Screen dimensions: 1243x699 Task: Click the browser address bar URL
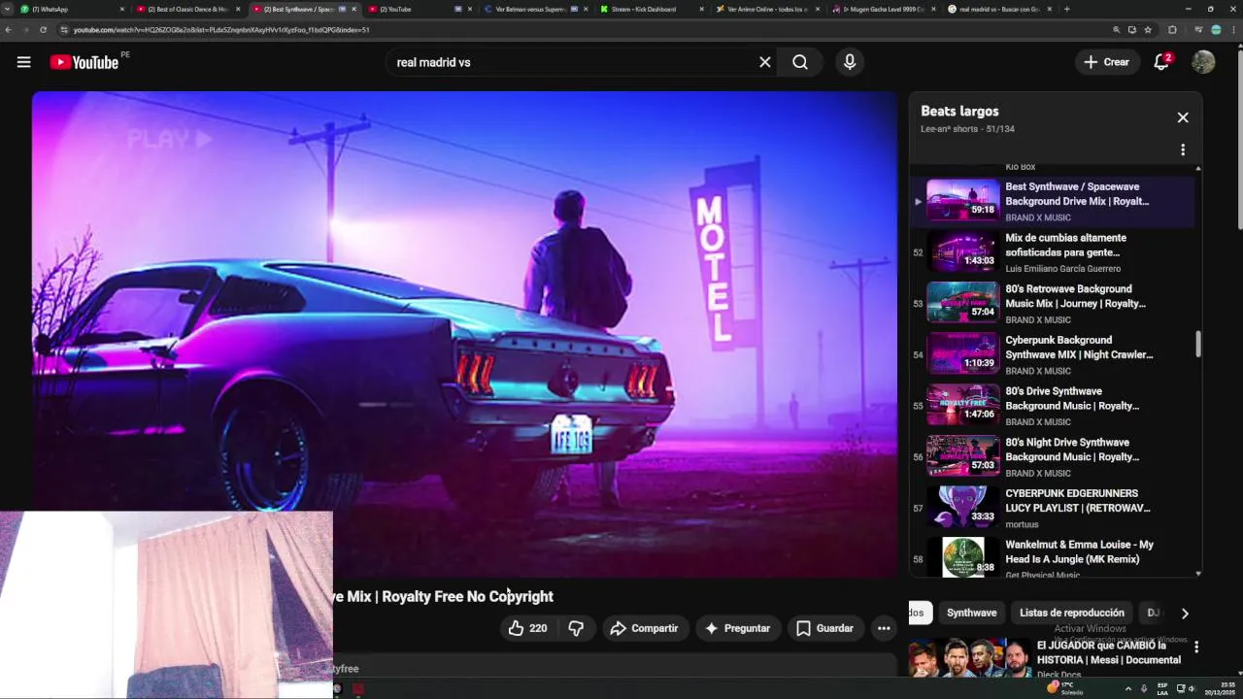tap(221, 30)
